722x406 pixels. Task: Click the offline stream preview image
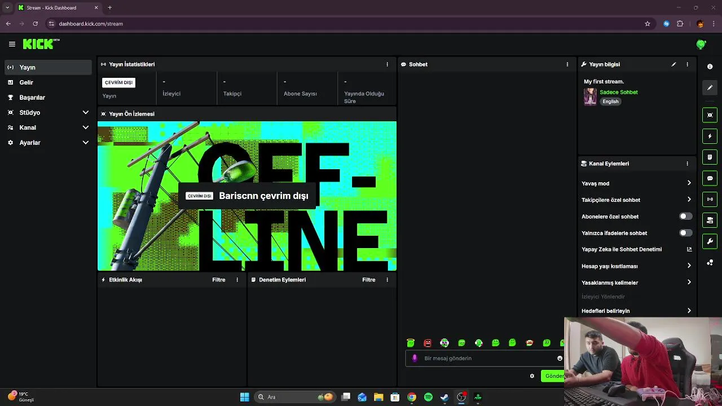247,196
